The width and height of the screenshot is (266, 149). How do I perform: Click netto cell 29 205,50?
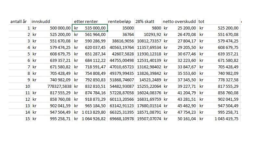pos(180,47)
